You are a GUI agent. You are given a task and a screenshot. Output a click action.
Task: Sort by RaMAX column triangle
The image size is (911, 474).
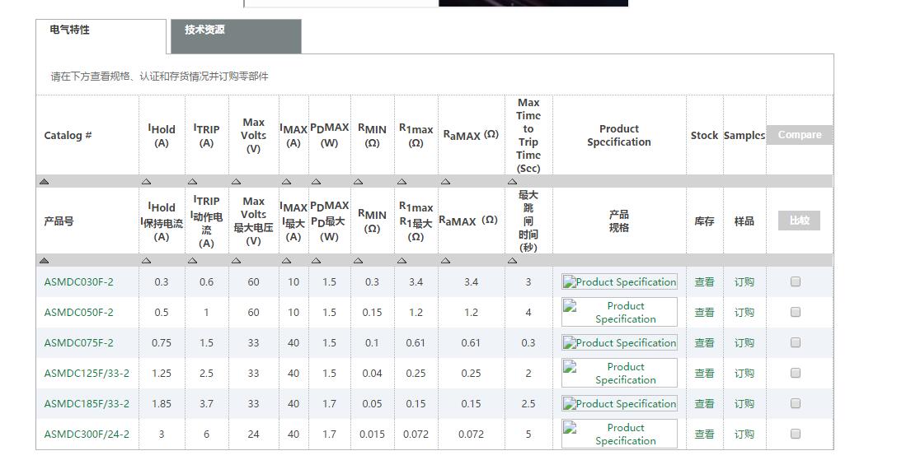pos(445,181)
